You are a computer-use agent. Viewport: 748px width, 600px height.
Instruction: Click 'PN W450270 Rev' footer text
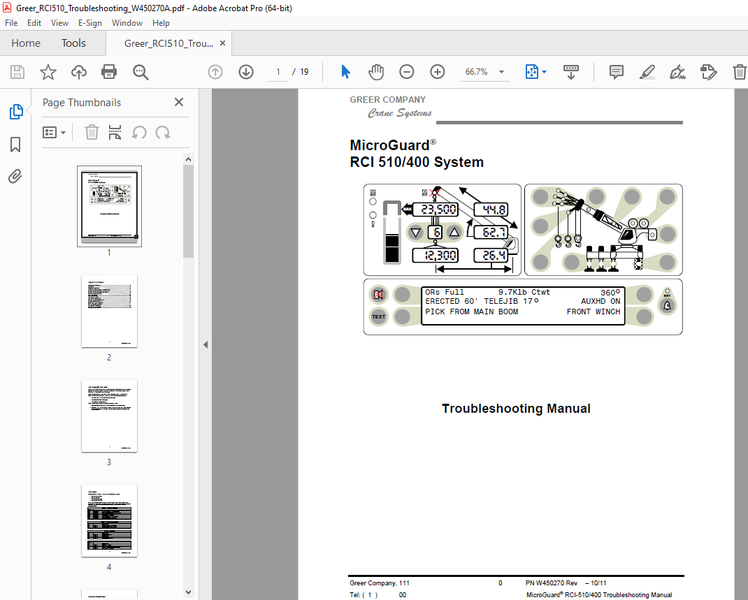tap(552, 583)
